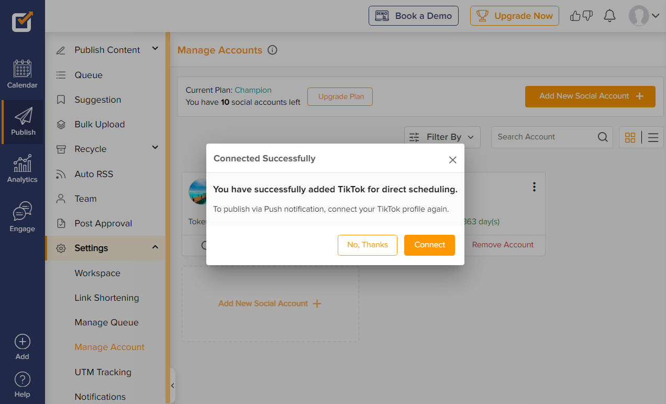Click the Settings gear icon
The height and width of the screenshot is (404, 666).
pyautogui.click(x=61, y=248)
